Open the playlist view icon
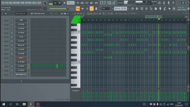The width and height of the screenshot is (190, 107). (133, 9)
